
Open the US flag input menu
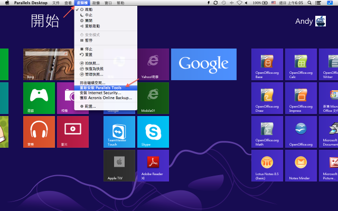click(274, 3)
